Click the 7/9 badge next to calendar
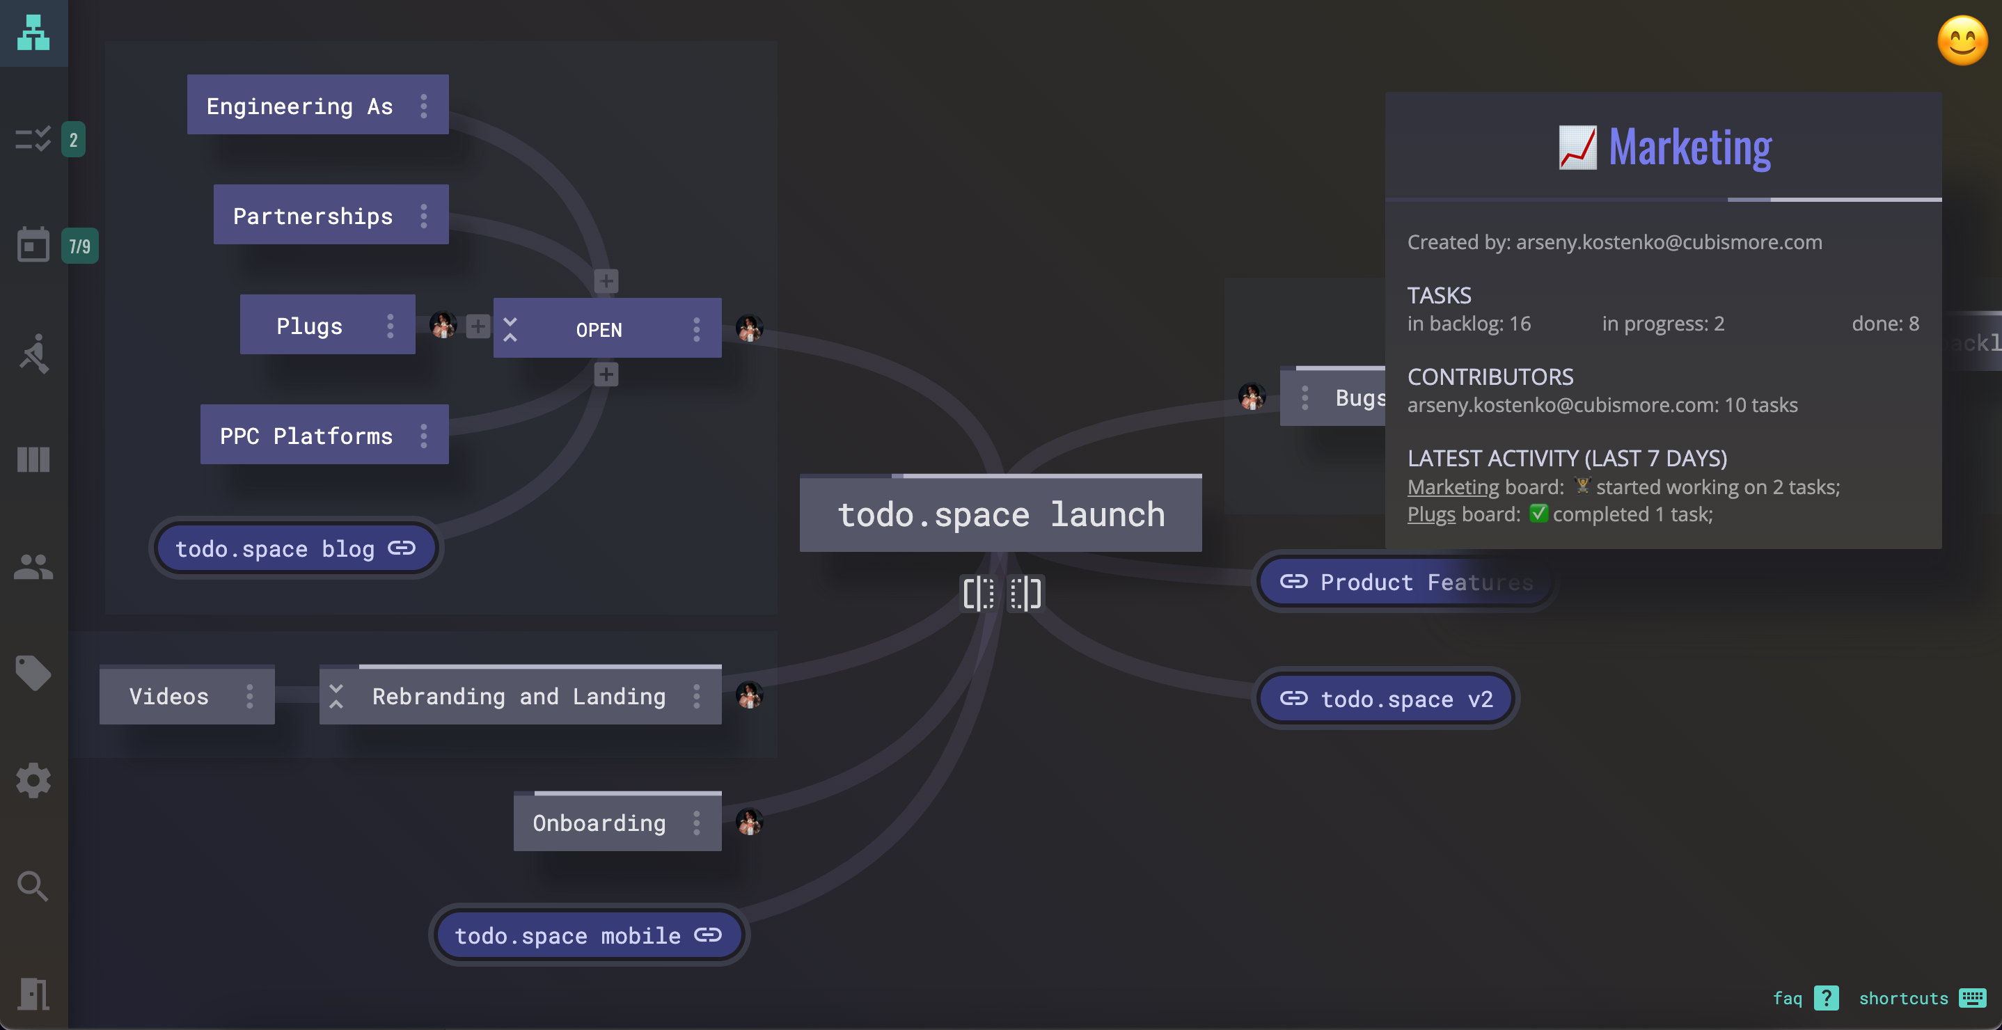This screenshot has width=2002, height=1030. 79,246
